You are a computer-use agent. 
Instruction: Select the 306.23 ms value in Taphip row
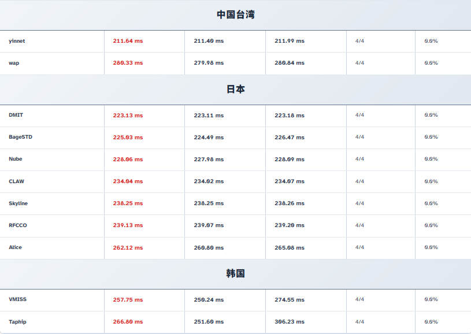pos(290,322)
